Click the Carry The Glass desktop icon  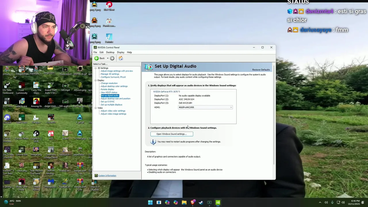[36, 88]
